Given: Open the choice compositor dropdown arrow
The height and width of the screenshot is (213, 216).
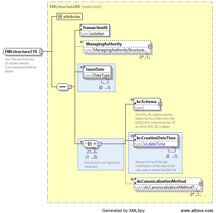Looking at the screenshot, I should (95, 144).
